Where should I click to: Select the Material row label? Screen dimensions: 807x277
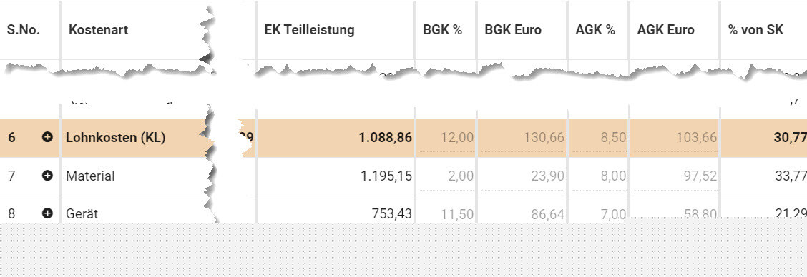point(90,176)
